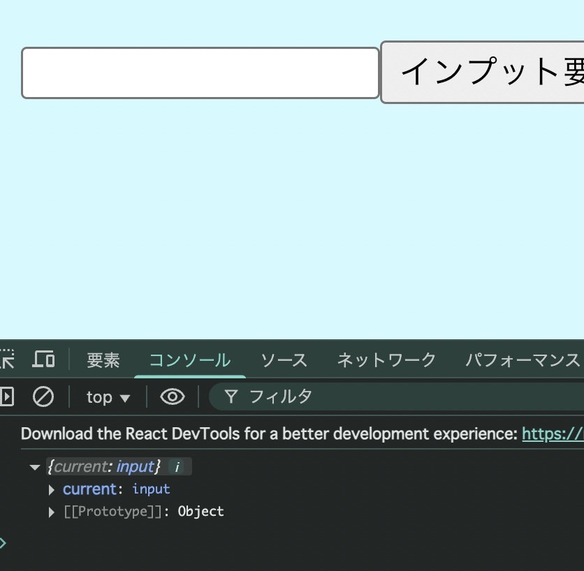Expand the [[Prototype]]: Object entry

[x=52, y=512]
